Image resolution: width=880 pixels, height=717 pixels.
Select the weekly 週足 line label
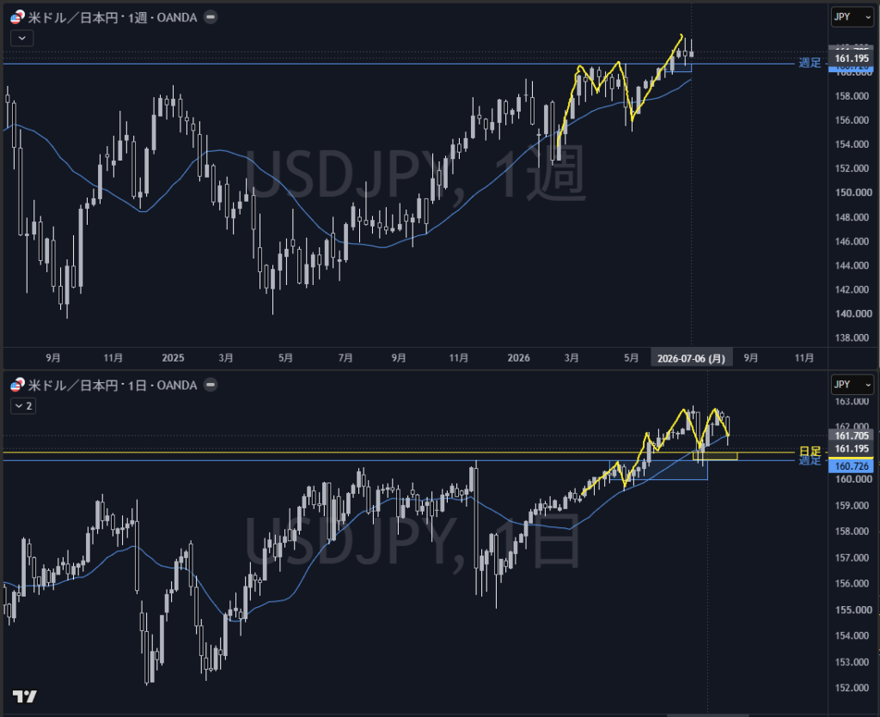[x=810, y=63]
